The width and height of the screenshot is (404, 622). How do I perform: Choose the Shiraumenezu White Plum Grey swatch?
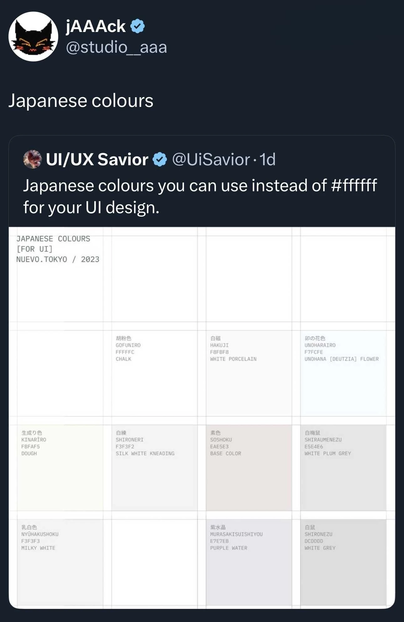point(343,468)
